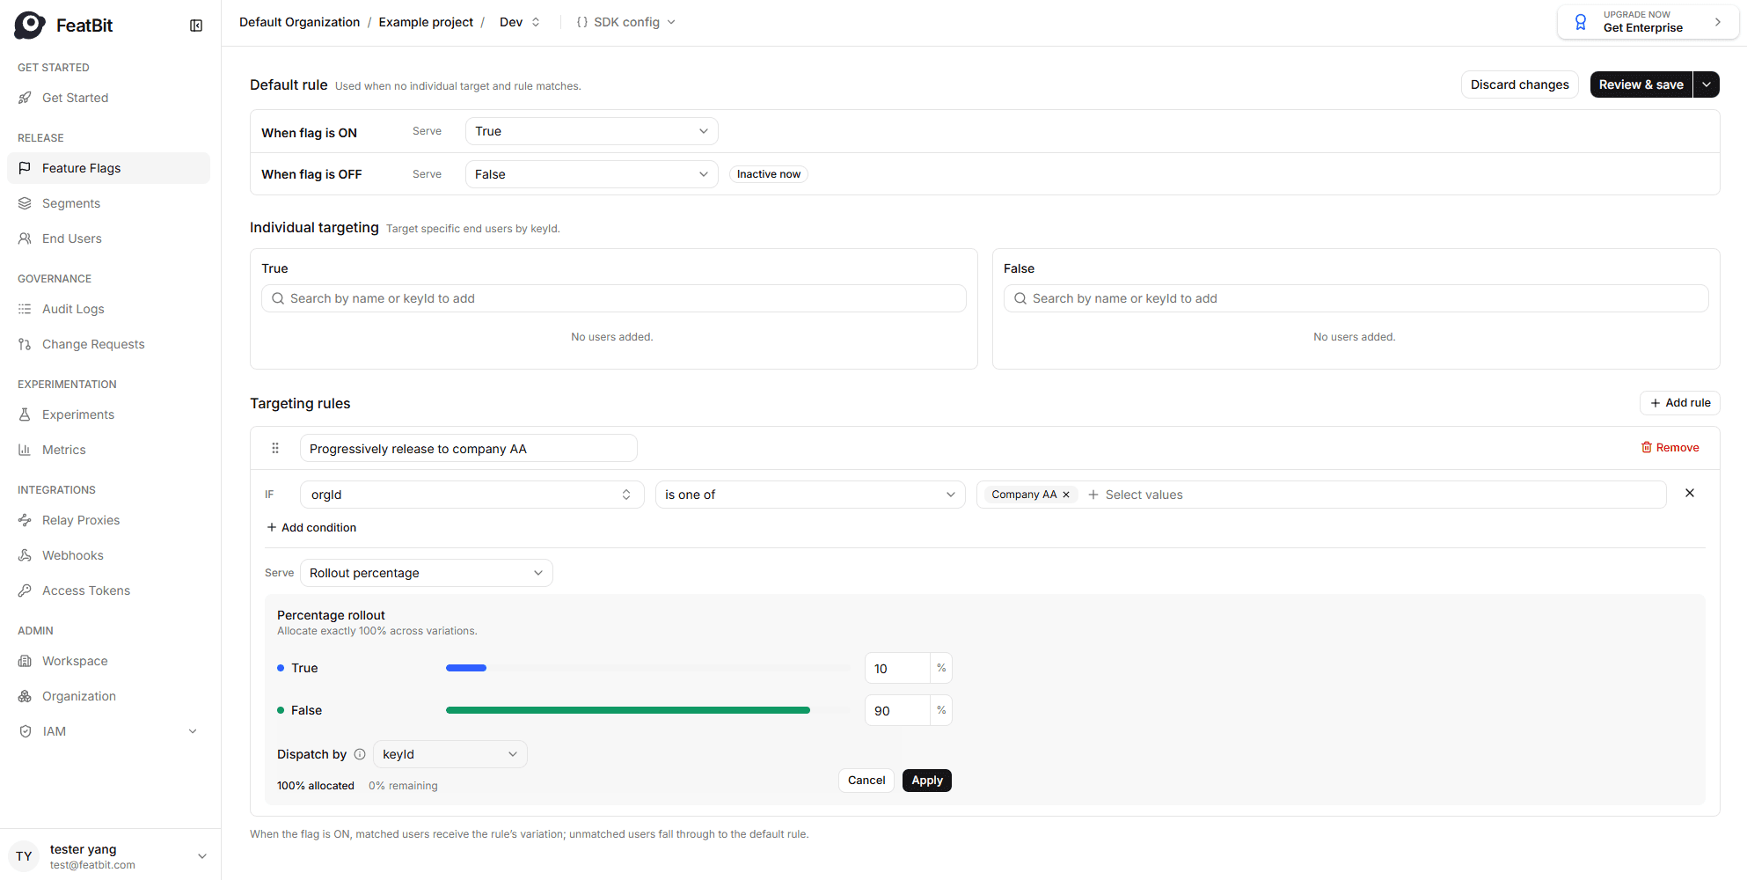
Task: Click the Dispatch by info icon
Action: [x=360, y=754]
